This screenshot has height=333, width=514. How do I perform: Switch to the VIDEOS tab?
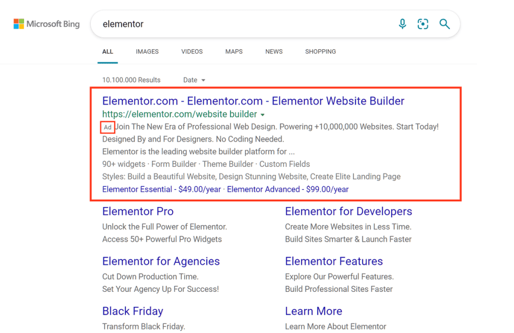tap(192, 52)
